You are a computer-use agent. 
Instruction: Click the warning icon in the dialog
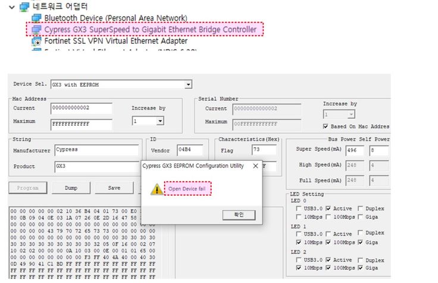point(157,189)
